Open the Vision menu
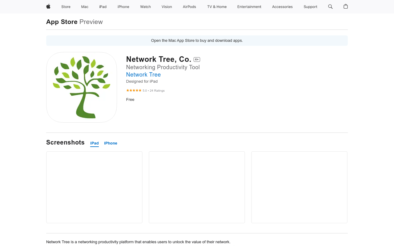The width and height of the screenshot is (394, 246). (167, 7)
